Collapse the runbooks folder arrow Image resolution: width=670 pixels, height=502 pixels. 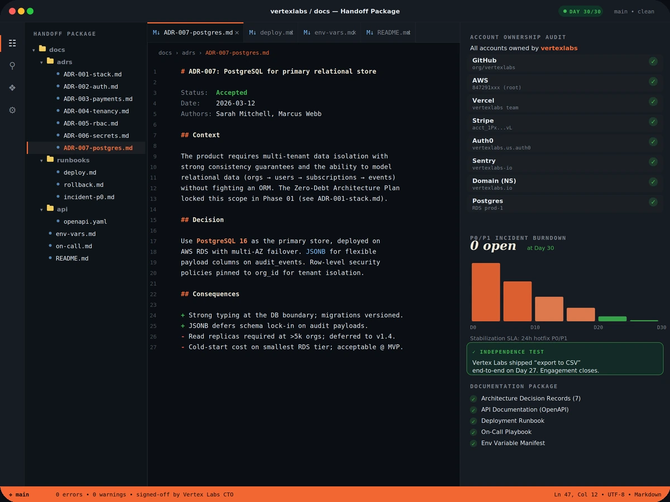pos(41,161)
